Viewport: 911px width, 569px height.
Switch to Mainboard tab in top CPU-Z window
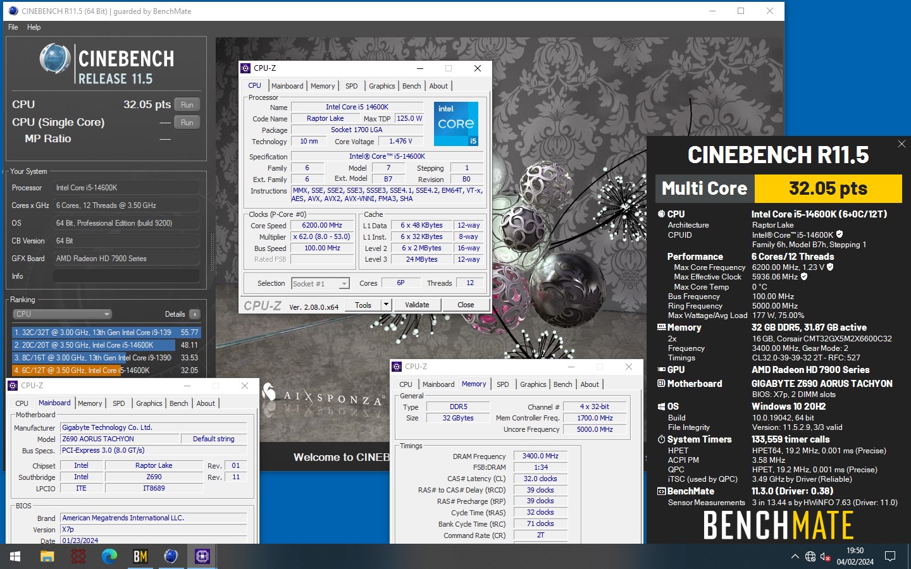point(287,86)
